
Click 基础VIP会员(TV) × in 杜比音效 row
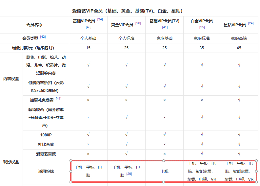(165, 145)
